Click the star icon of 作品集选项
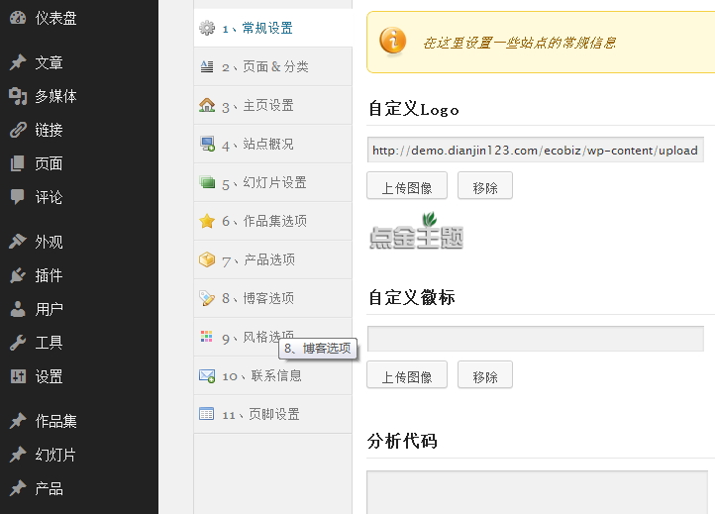The width and height of the screenshot is (715, 514). [x=207, y=221]
